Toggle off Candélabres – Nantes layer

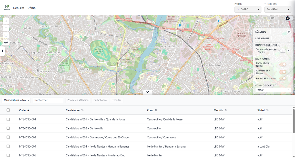click(x=283, y=65)
